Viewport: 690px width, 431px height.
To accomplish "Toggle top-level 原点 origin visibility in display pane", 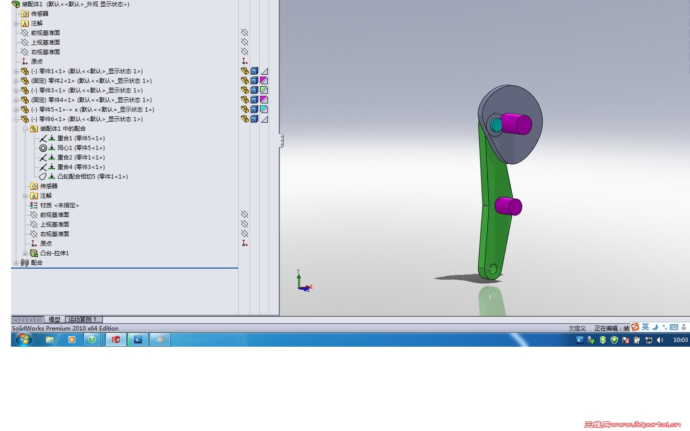I will (x=244, y=61).
